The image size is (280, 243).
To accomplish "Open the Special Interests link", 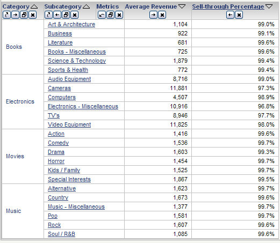I will 69,179.
